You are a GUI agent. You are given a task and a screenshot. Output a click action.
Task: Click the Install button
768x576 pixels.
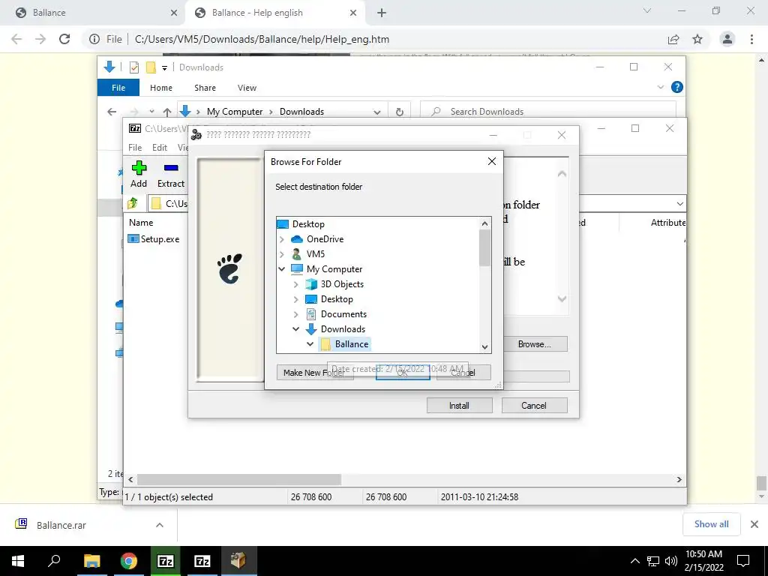pyautogui.click(x=460, y=406)
